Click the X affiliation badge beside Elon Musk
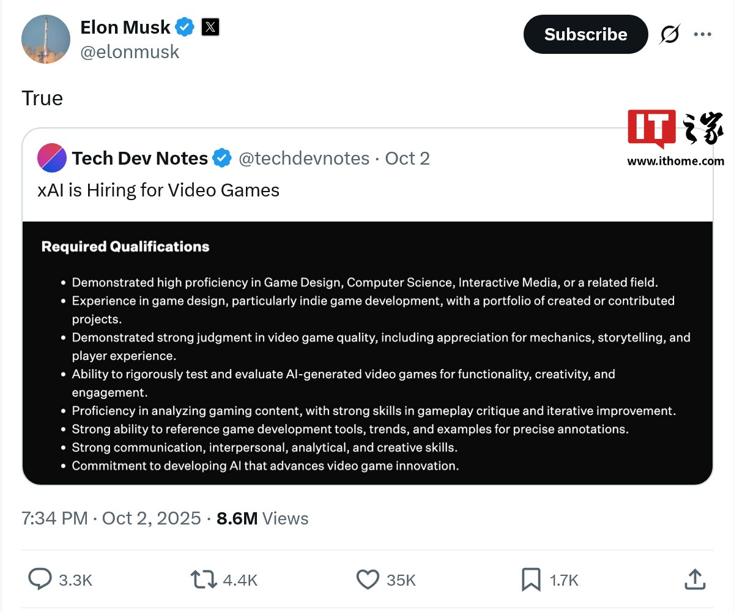This screenshot has width=734, height=612. [210, 28]
